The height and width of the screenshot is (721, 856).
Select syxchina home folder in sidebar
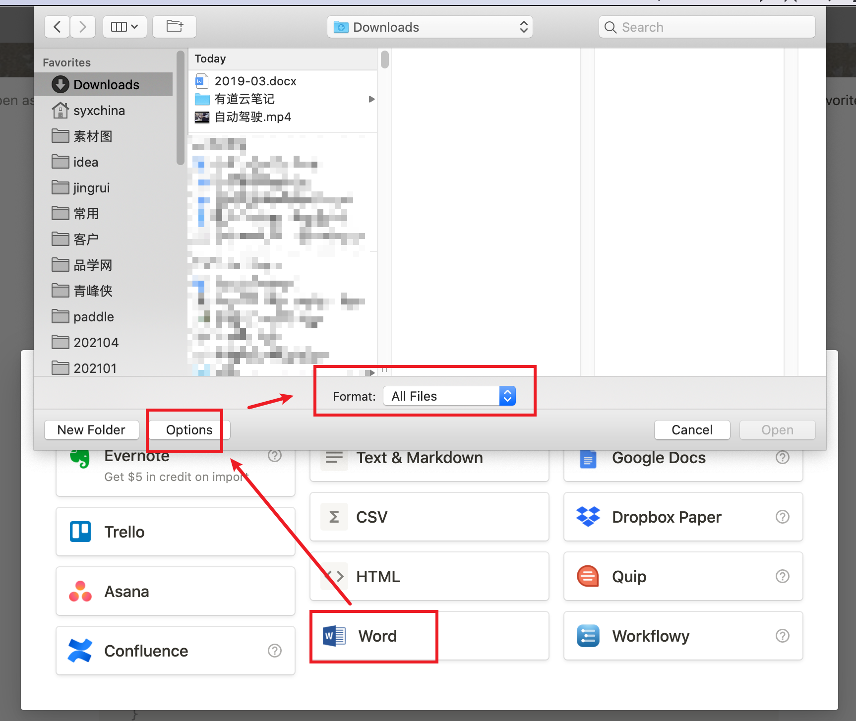click(104, 110)
